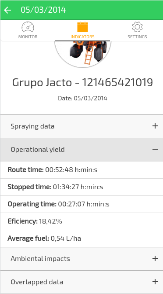Click the plus icon on Overlapped data
The height and width of the screenshot is (294, 163).
(155, 282)
